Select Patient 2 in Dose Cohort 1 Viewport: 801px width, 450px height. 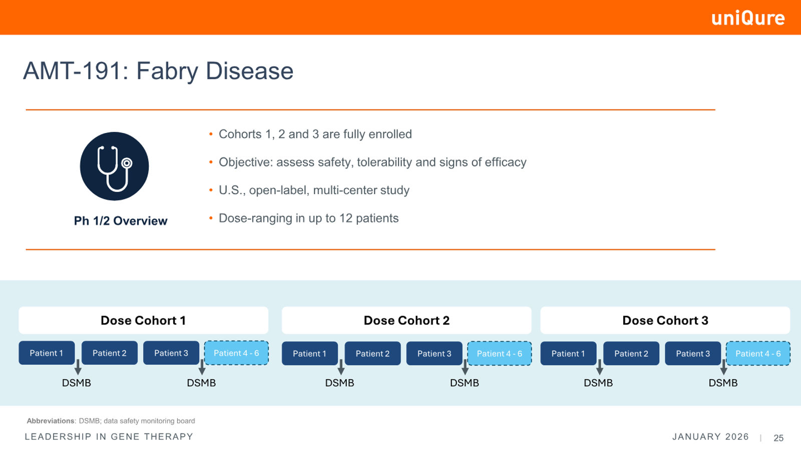109,353
